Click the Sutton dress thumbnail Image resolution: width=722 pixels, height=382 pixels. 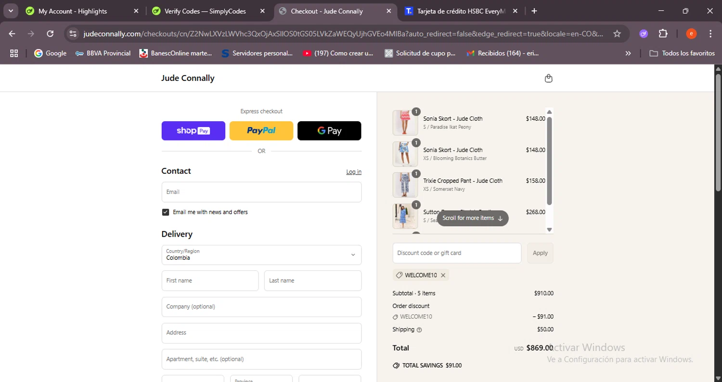[x=405, y=216]
